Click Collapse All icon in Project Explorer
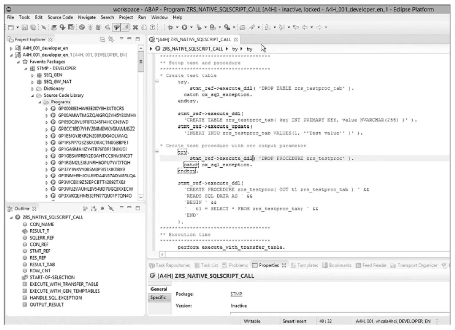Screen dimensions: 455x330 (103, 39)
